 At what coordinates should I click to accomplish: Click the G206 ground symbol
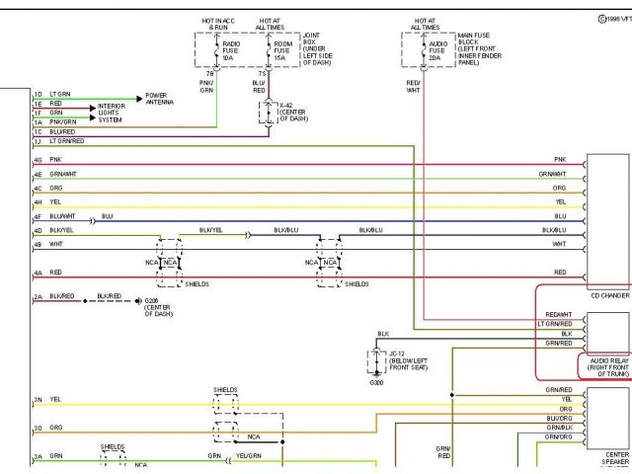[x=139, y=298]
